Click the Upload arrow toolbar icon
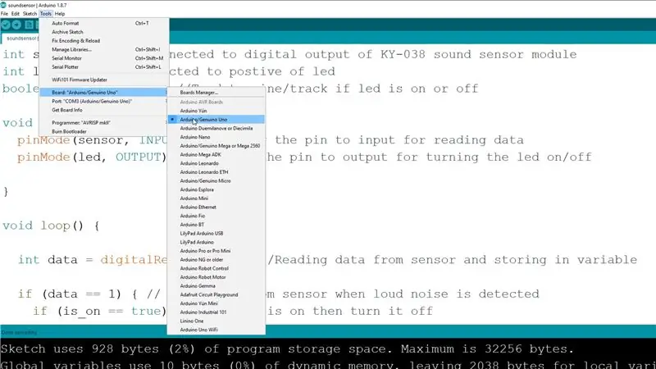The image size is (656, 369). click(x=16, y=25)
